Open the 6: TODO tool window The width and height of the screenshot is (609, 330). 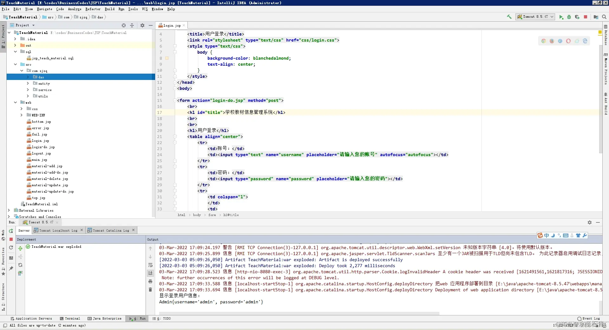pyautogui.click(x=161, y=319)
